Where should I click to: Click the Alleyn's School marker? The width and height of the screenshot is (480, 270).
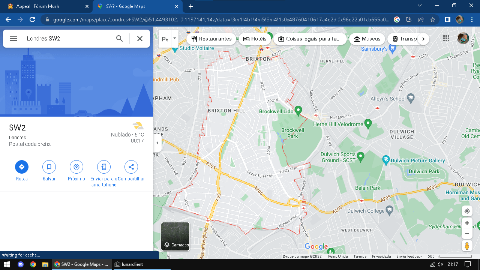click(x=411, y=99)
